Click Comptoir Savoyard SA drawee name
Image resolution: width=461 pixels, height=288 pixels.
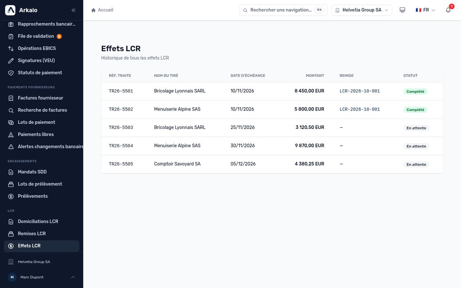[177, 164]
